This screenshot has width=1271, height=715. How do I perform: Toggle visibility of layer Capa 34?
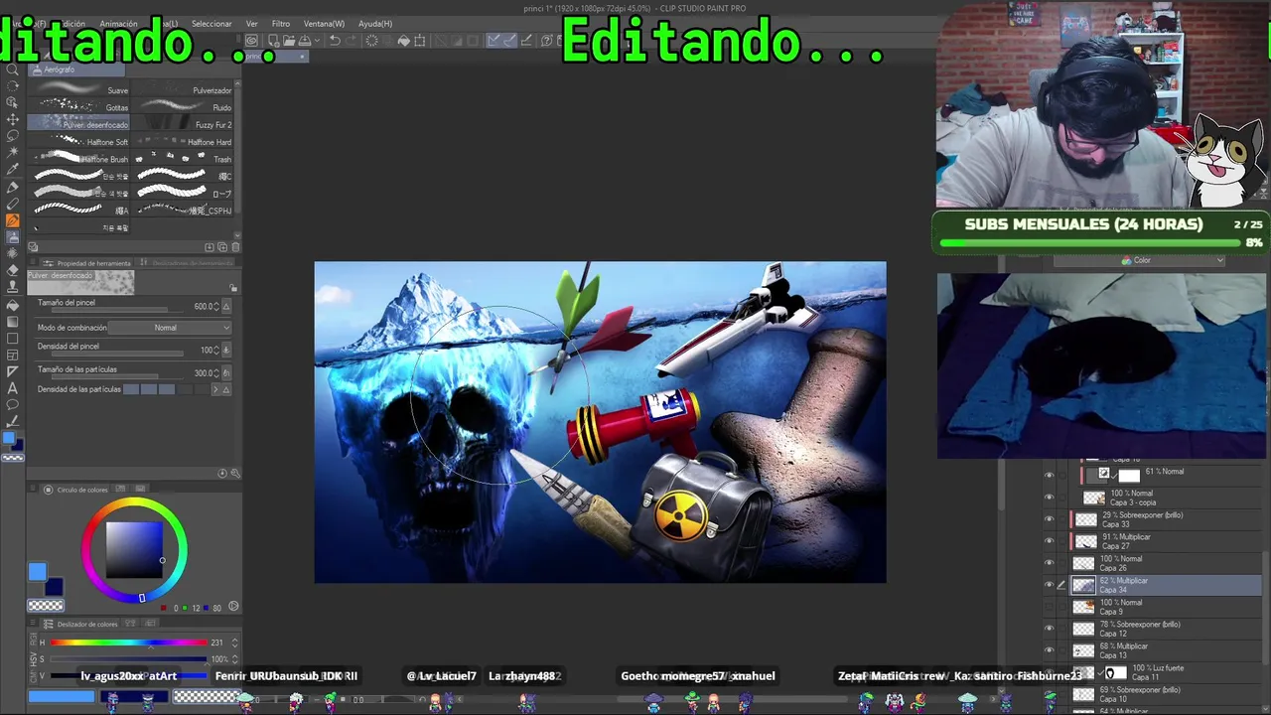1049,585
